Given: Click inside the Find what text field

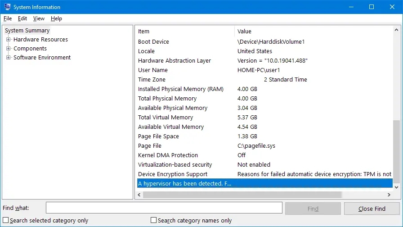Looking at the screenshot, I should 164,208.
